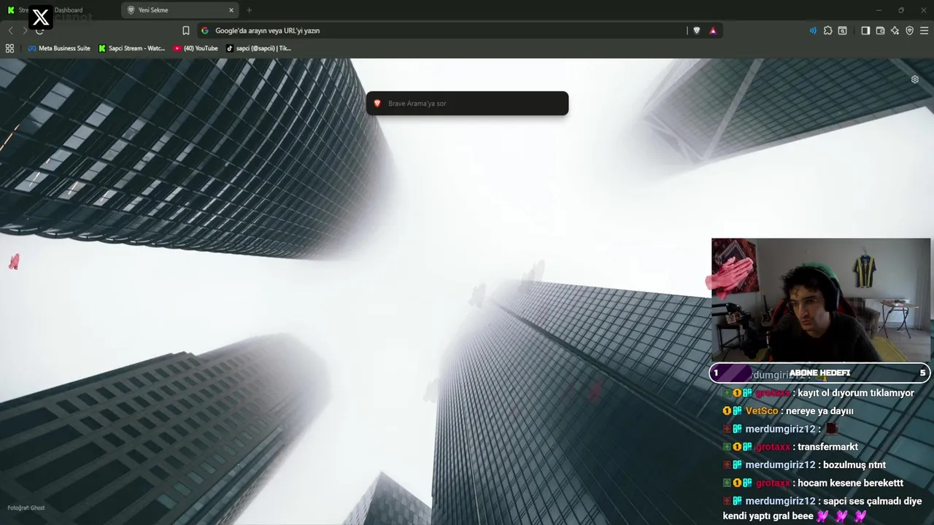This screenshot has width=934, height=525.
Task: Go back using the browser back arrow
Action: (10, 31)
